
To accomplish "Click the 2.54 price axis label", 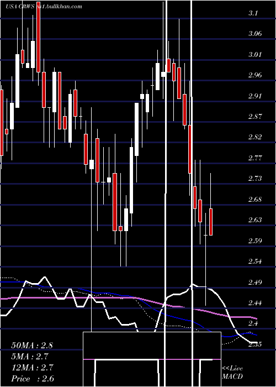I will click(x=255, y=262).
